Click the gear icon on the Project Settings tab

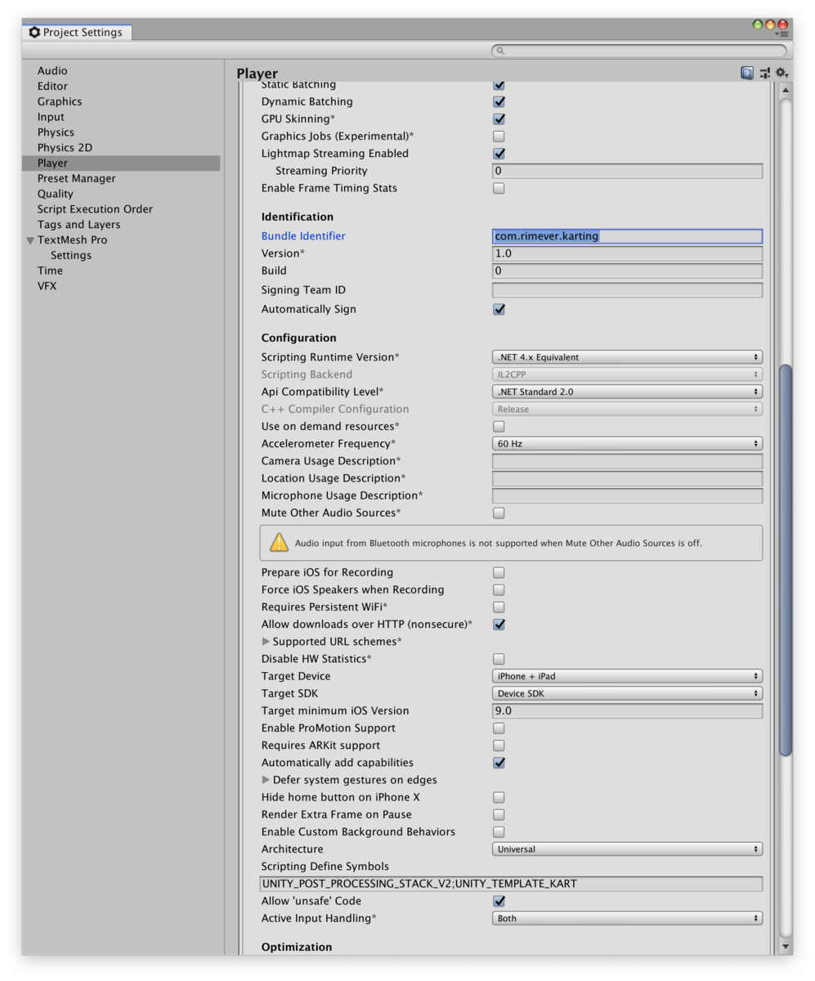(x=34, y=32)
